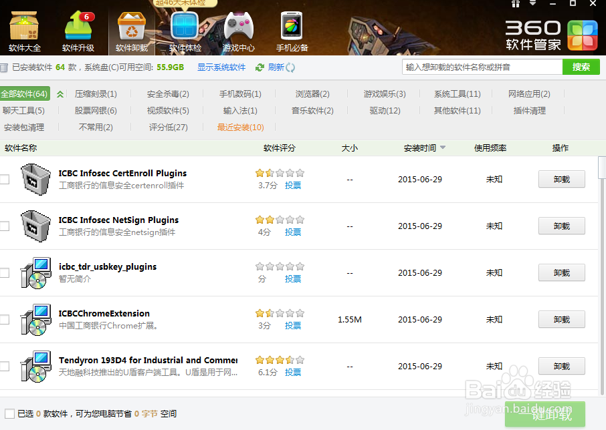Click the green refresh arrows icon
The width and height of the screenshot is (606, 430).
[x=260, y=67]
